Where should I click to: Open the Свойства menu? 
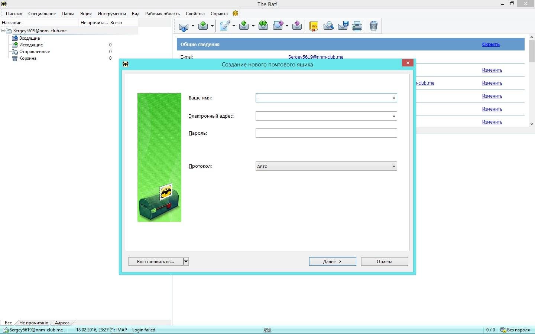195,14
